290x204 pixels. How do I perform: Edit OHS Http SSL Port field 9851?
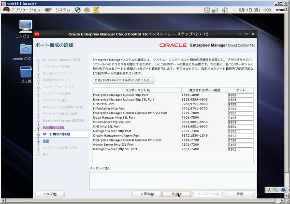coord(240,126)
